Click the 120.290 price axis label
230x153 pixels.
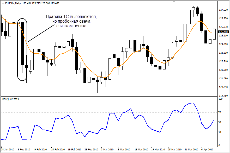point(223,87)
